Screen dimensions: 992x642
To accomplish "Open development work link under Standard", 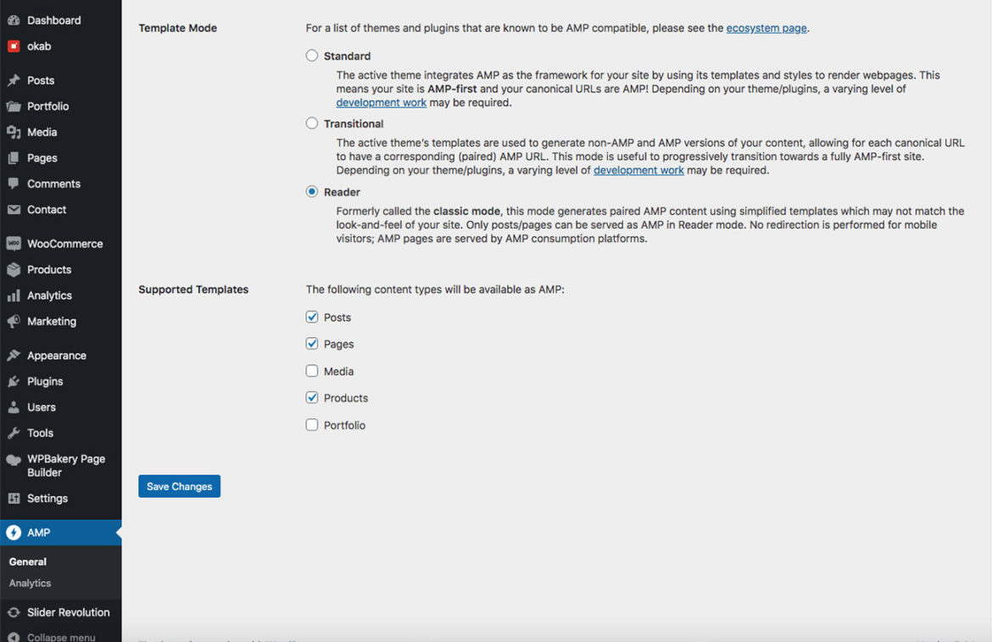I will pos(381,102).
